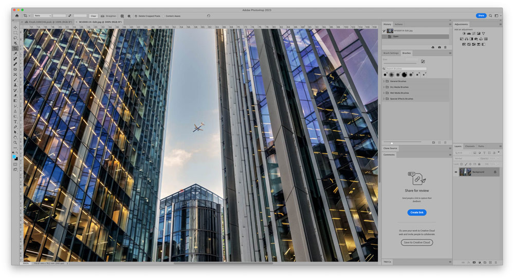
Task: Add a Brightness/Contrast adjustment
Action: click(x=464, y=33)
